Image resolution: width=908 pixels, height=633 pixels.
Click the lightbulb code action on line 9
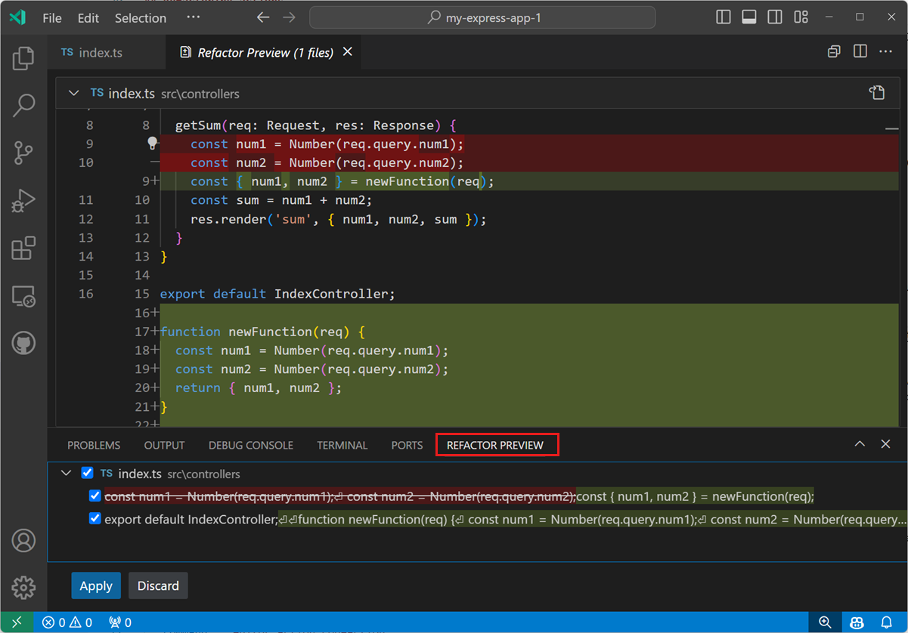coord(153,143)
